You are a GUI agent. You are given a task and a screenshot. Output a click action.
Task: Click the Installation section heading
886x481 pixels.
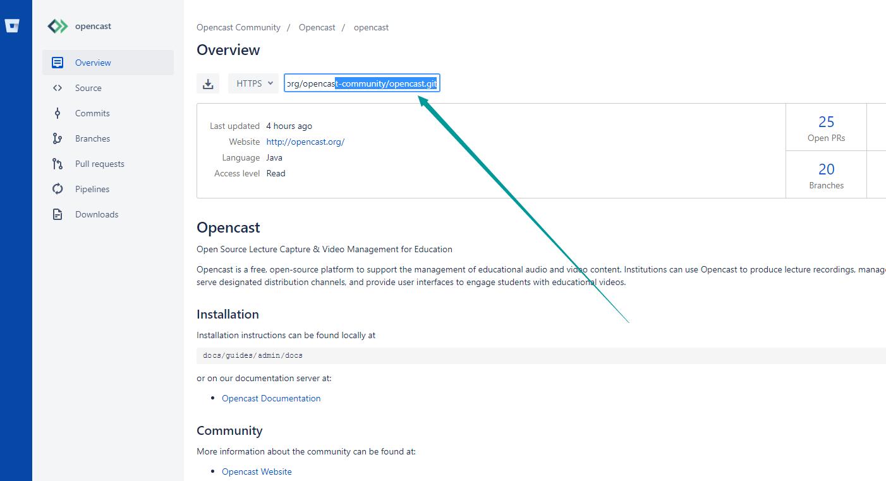point(228,314)
